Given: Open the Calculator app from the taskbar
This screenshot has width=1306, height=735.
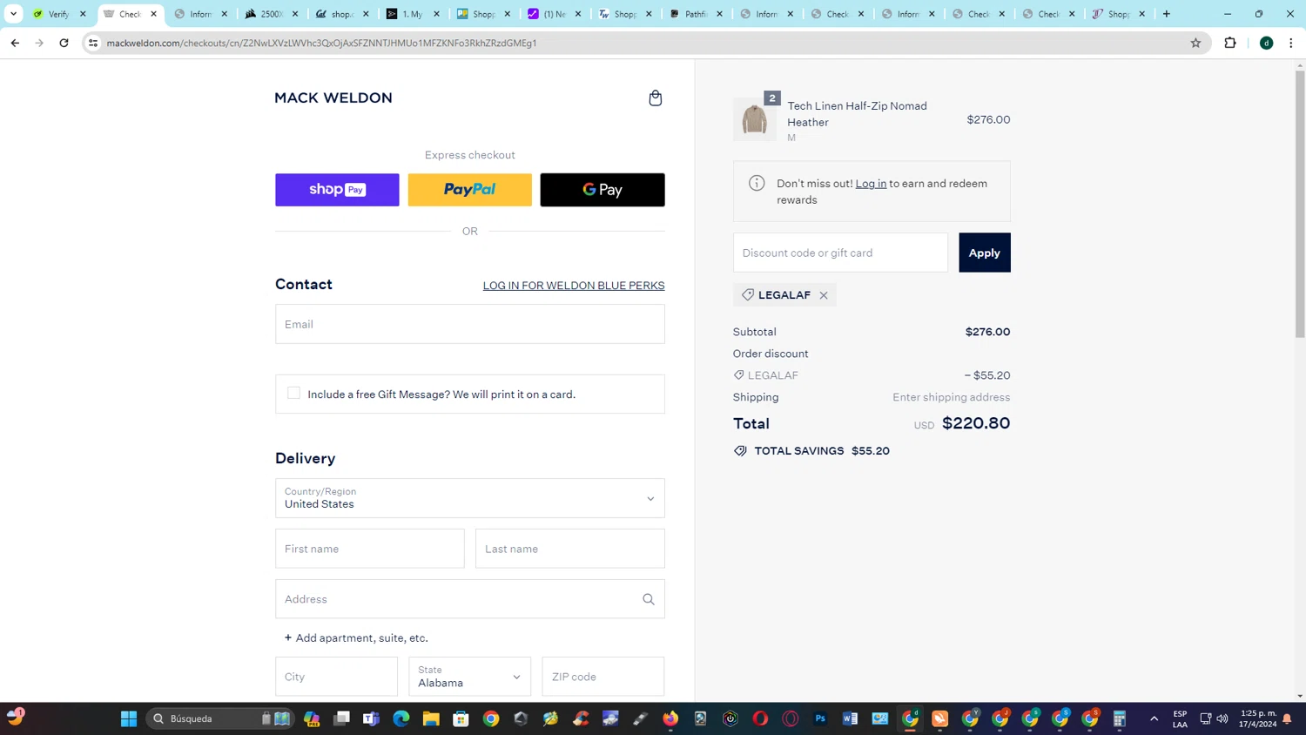Looking at the screenshot, I should pos(1120,718).
